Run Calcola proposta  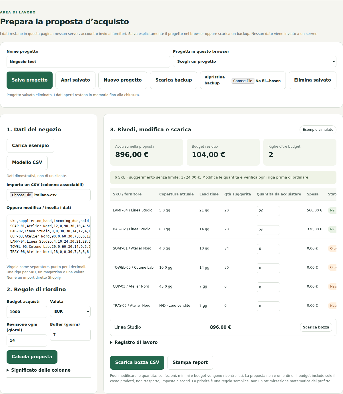32,357
